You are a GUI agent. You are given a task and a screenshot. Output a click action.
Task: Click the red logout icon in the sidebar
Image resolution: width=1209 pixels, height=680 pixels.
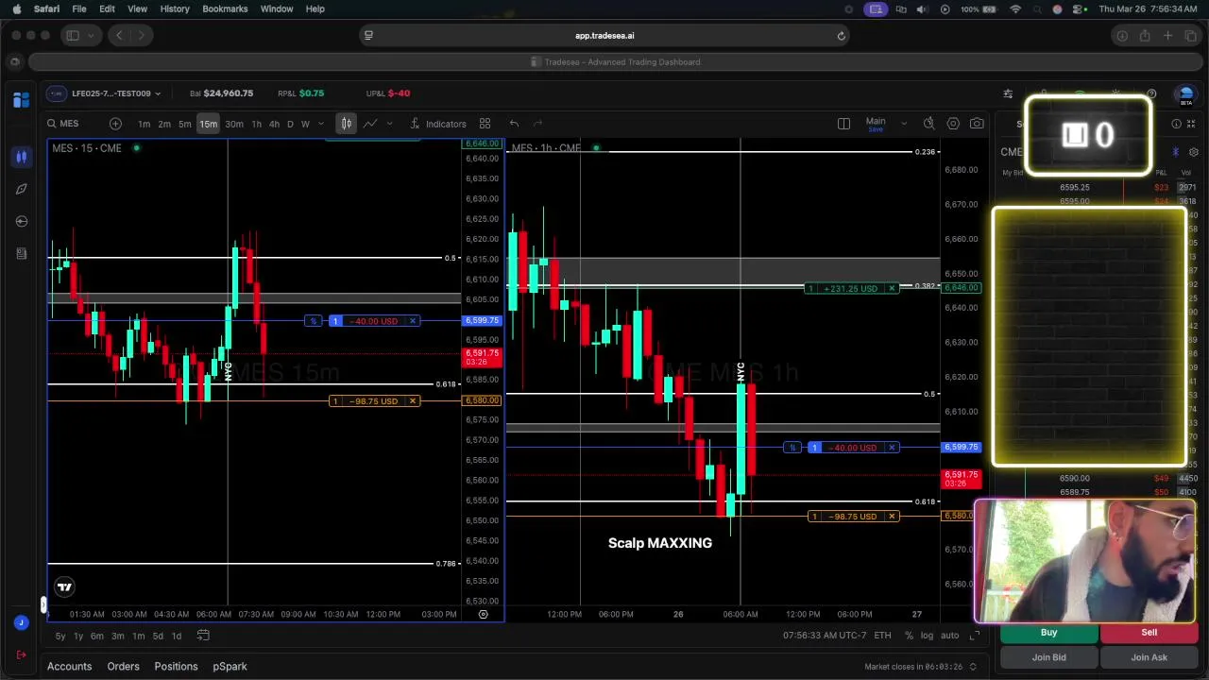coord(21,654)
